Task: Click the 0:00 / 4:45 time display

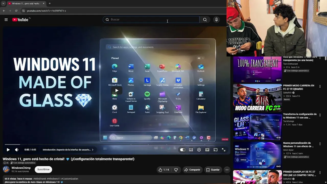Action: click(30, 150)
